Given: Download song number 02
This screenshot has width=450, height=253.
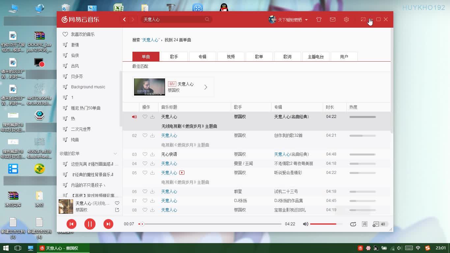Looking at the screenshot, I should (152, 135).
